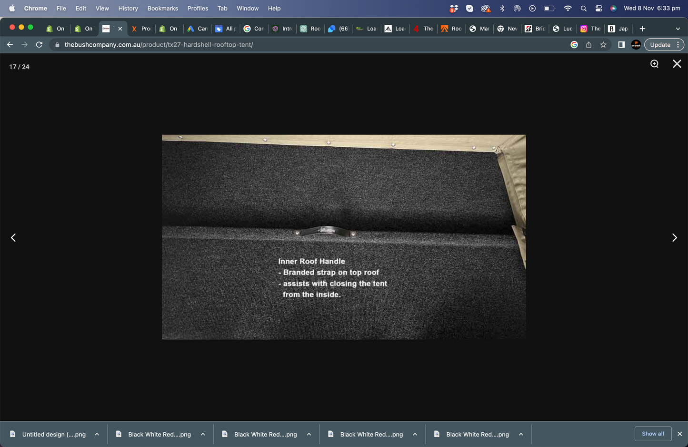Open Chrome's three-dot menu
The width and height of the screenshot is (688, 447).
(x=678, y=45)
